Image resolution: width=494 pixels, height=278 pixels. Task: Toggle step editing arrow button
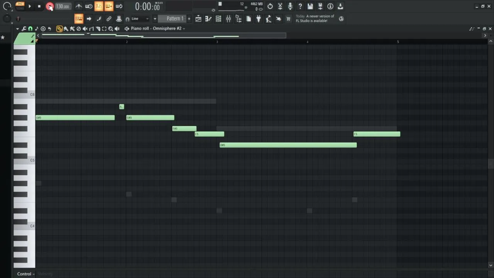89,19
